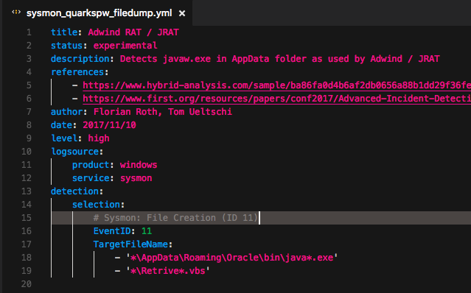
Task: Click the date value 2017/11/10
Action: pos(109,125)
